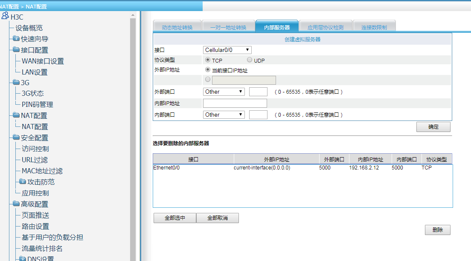
Task: Select the Ethernet0/0 server row
Action: click(x=302, y=168)
